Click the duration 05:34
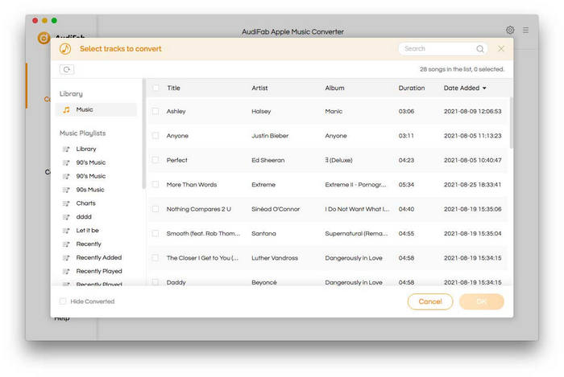This screenshot has height=377, width=564. coord(406,185)
